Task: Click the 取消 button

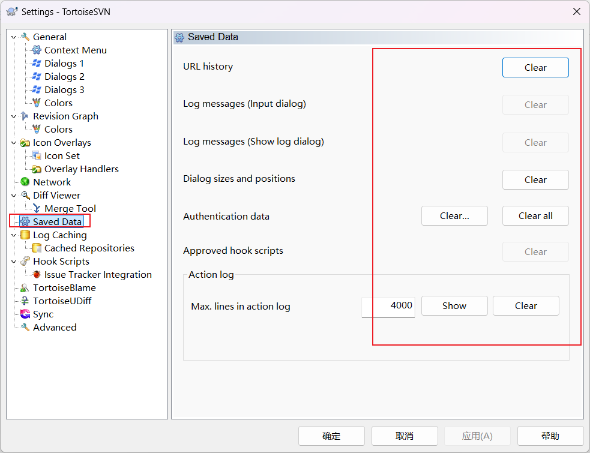Action: 405,436
